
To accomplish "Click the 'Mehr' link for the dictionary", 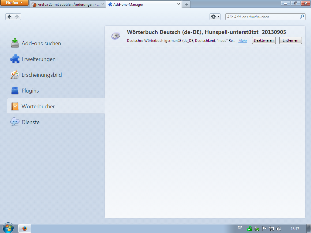I will (243, 41).
